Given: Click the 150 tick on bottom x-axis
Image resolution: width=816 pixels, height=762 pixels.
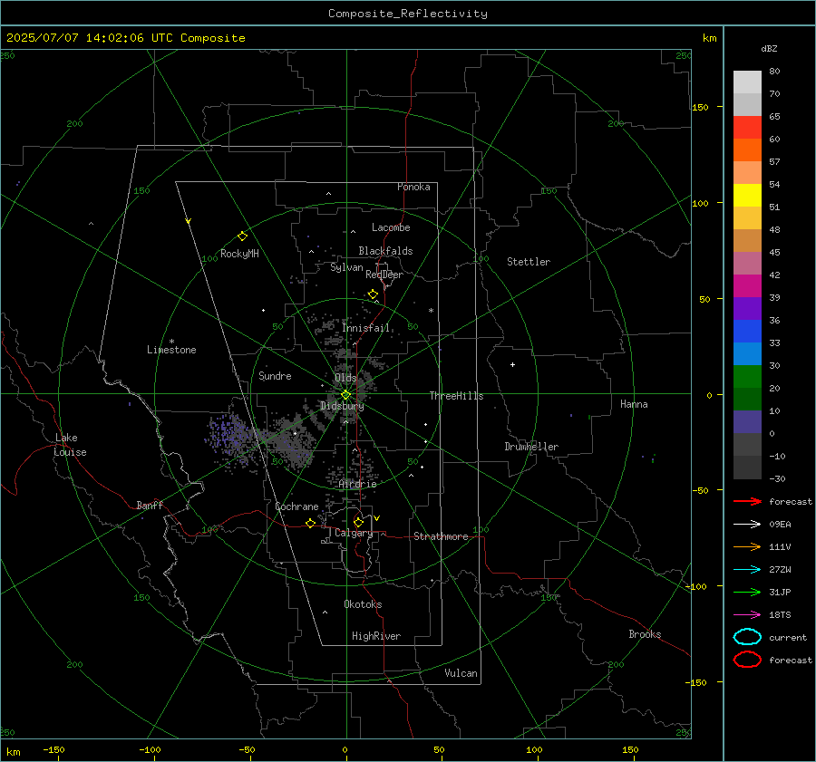Looking at the screenshot, I should point(630,749).
